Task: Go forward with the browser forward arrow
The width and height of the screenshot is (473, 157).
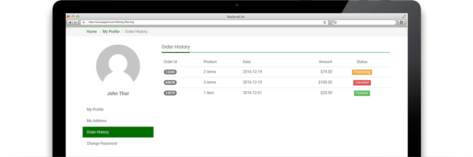Action: [75, 22]
